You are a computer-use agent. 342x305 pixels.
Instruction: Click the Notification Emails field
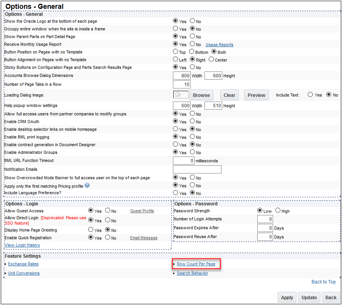197,170
